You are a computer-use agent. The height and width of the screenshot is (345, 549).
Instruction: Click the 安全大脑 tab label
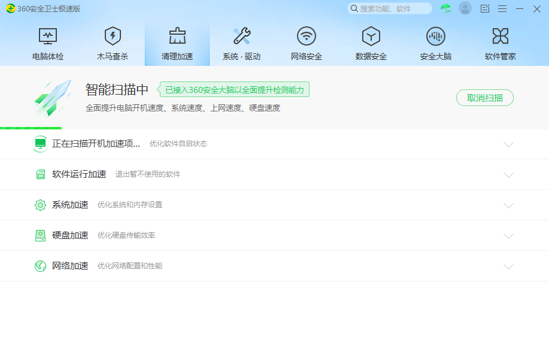(436, 56)
